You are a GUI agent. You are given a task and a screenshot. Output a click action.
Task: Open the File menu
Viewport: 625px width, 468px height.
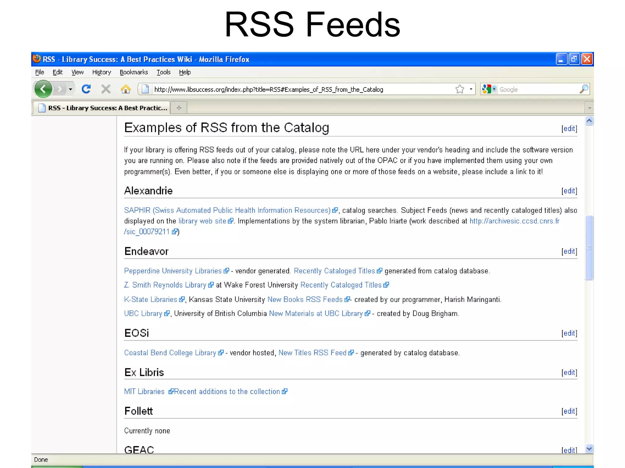point(40,72)
